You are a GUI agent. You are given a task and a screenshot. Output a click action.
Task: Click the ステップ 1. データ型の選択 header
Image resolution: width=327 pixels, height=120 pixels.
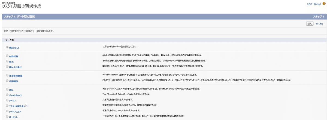pyautogui.click(x=20, y=17)
